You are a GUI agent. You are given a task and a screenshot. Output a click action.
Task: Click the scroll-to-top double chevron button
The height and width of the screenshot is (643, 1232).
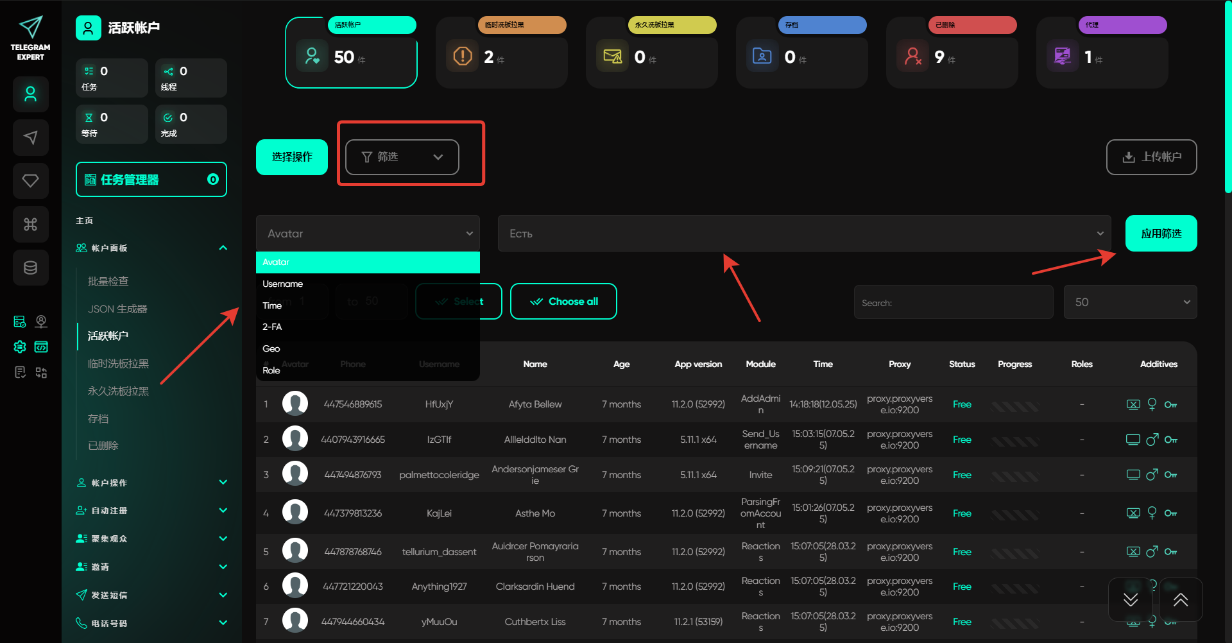coord(1180,599)
